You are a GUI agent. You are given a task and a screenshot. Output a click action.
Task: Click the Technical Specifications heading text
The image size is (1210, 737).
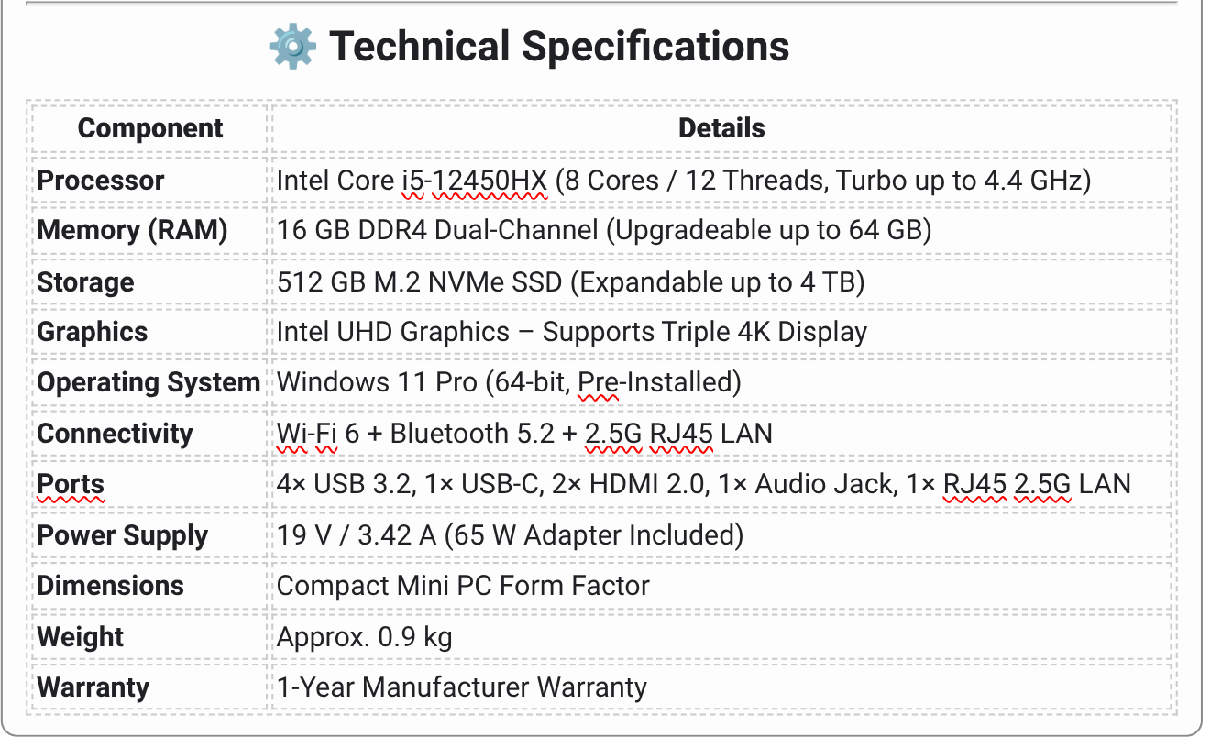click(559, 46)
